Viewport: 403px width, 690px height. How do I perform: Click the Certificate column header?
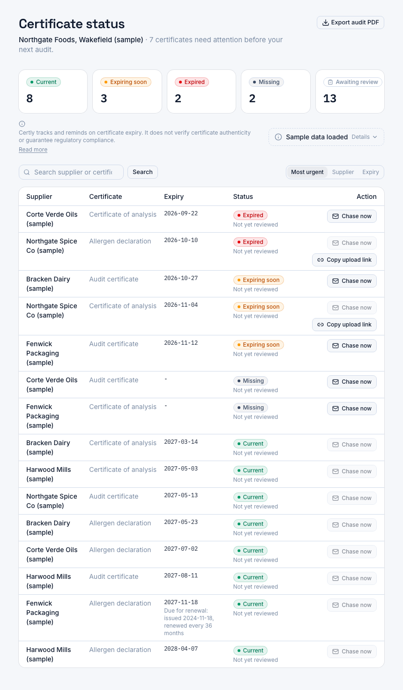click(x=105, y=197)
